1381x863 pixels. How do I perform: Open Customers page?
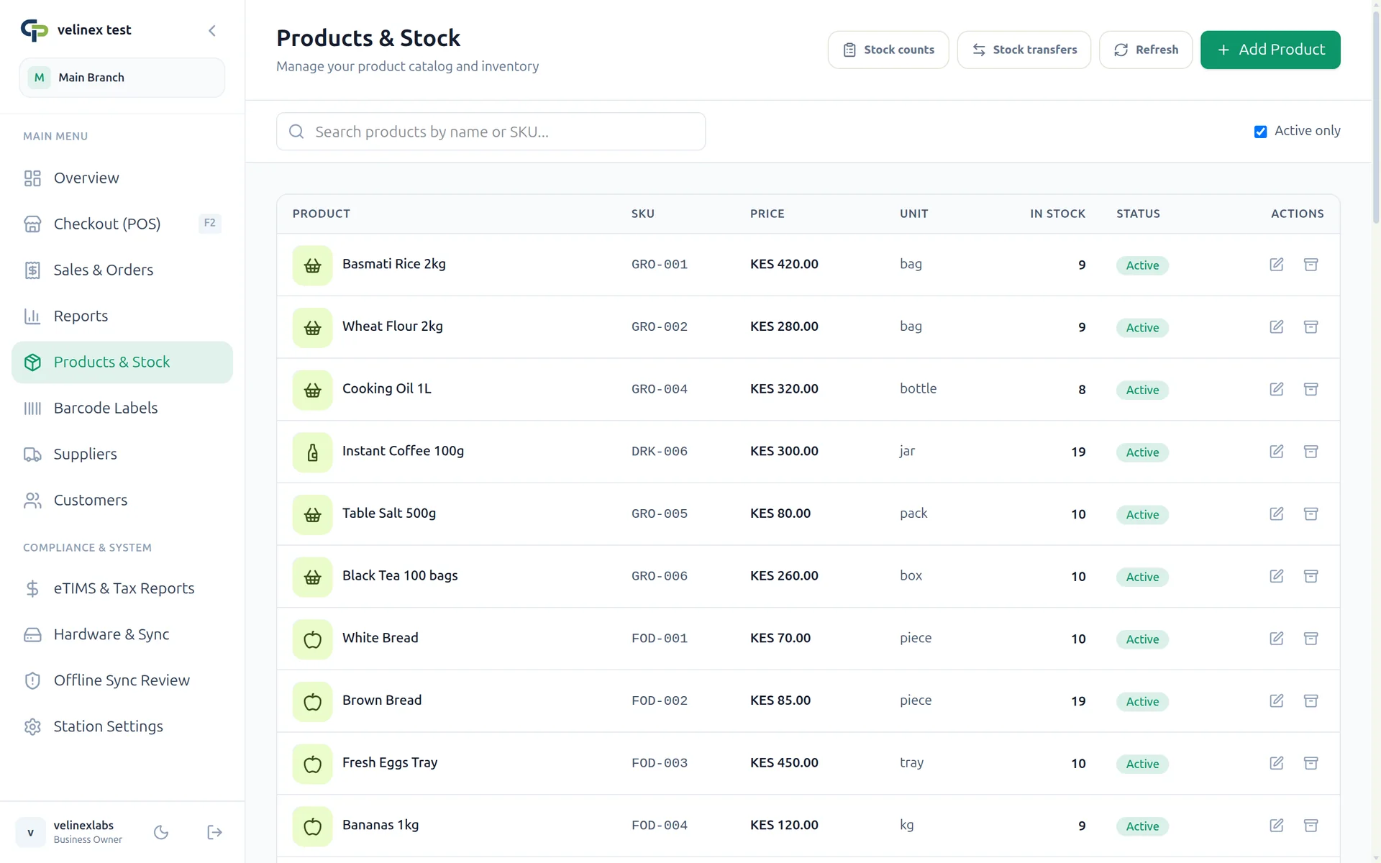pyautogui.click(x=122, y=500)
